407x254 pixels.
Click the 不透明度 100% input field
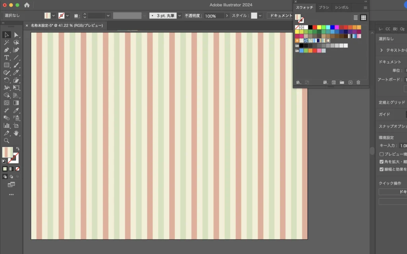[213, 16]
